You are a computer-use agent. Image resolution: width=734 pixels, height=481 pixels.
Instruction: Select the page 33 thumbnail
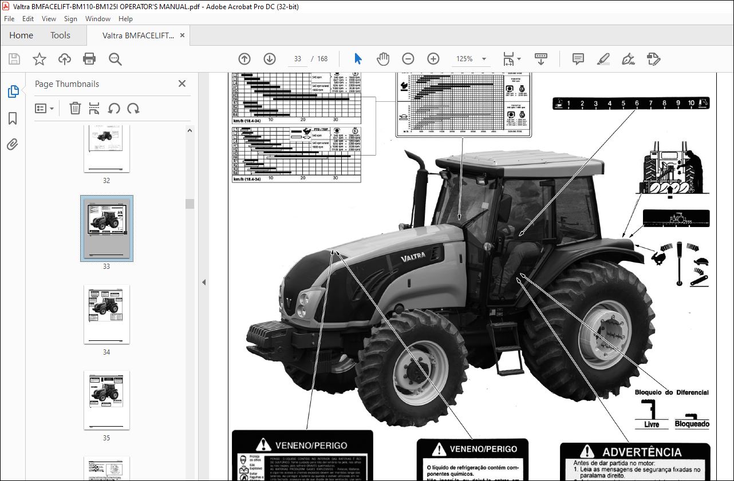(106, 228)
